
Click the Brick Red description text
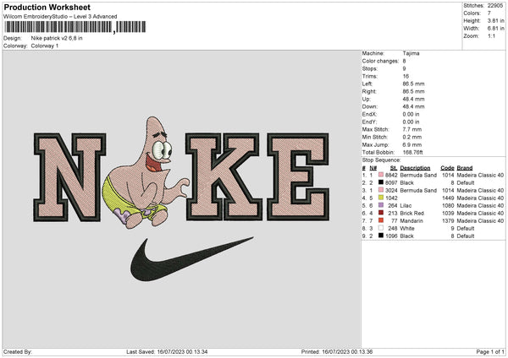pyautogui.click(x=412, y=214)
